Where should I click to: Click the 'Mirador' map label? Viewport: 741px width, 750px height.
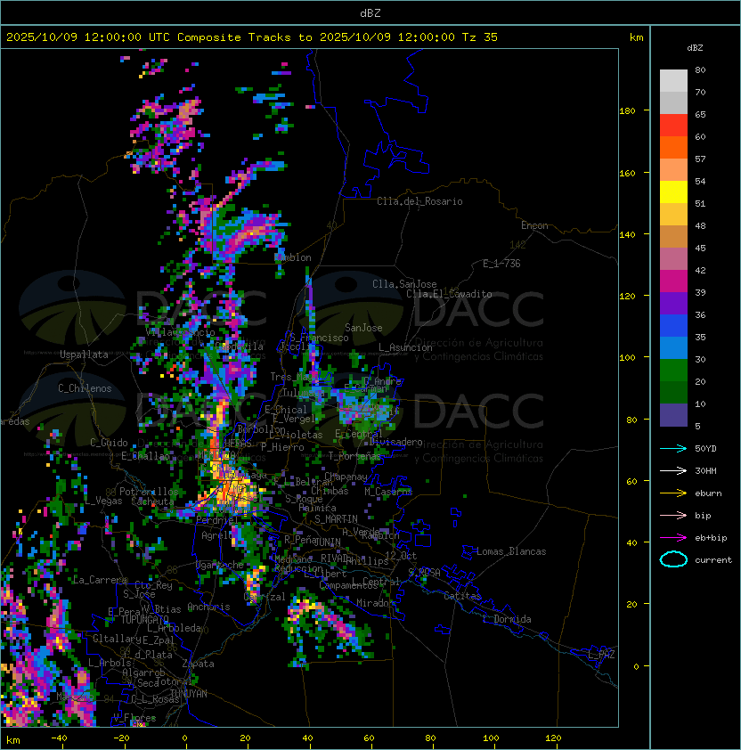[376, 603]
